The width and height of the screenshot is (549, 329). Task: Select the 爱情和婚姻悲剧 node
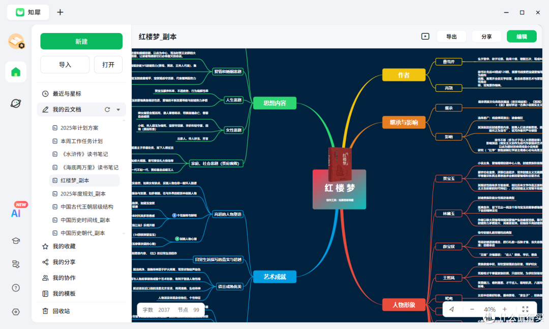[x=228, y=71]
